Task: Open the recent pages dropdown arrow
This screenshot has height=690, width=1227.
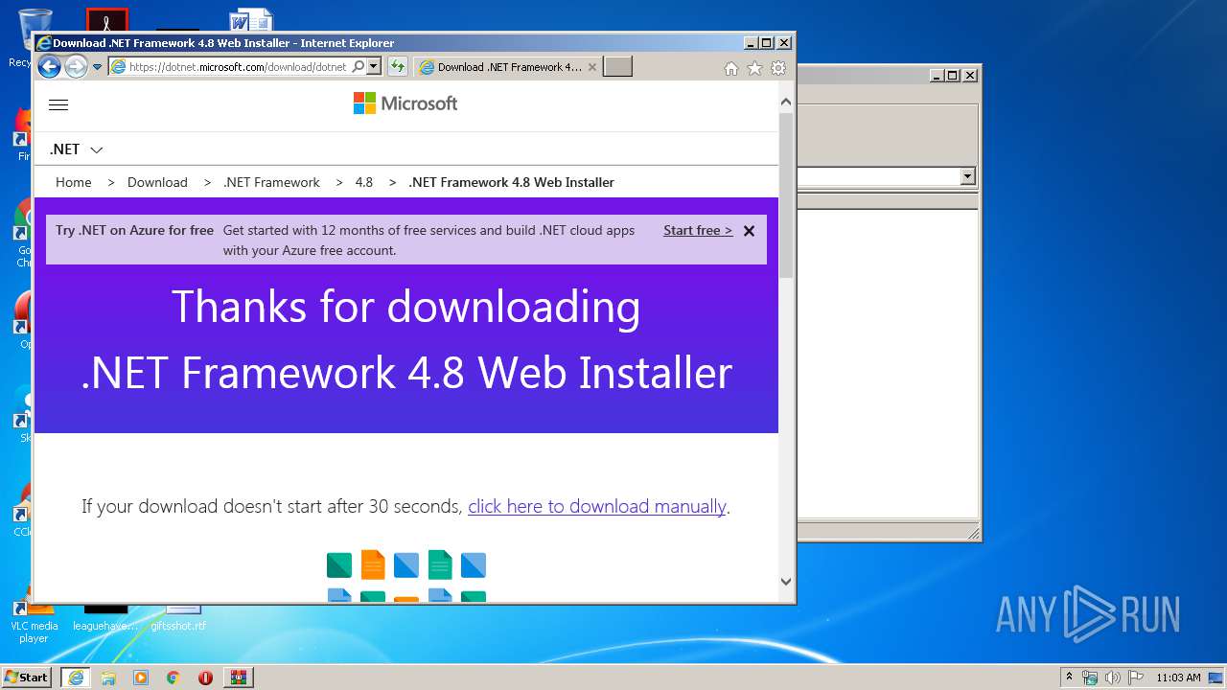Action: (97, 67)
